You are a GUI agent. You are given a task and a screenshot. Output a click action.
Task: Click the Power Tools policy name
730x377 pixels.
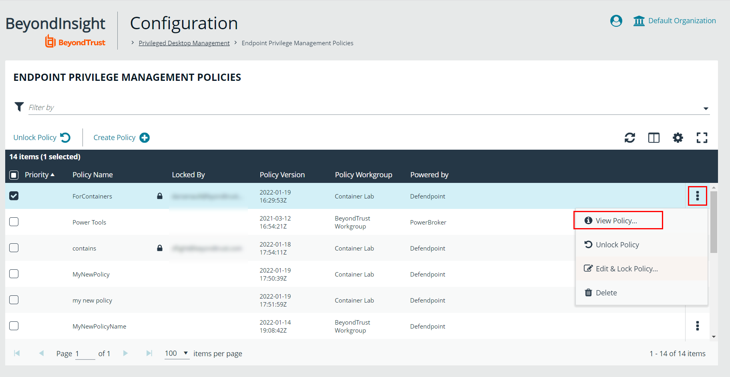coord(89,222)
